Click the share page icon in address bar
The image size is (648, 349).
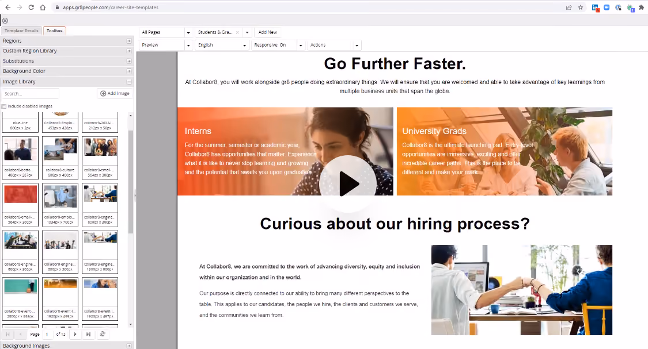[x=569, y=7]
